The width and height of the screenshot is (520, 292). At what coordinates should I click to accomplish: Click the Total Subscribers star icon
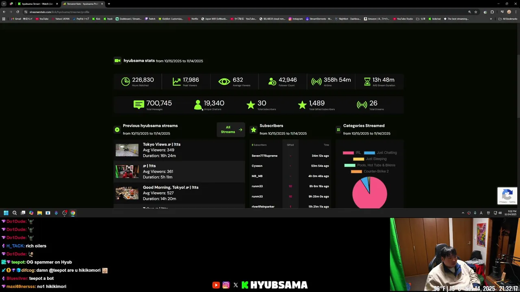251,105
